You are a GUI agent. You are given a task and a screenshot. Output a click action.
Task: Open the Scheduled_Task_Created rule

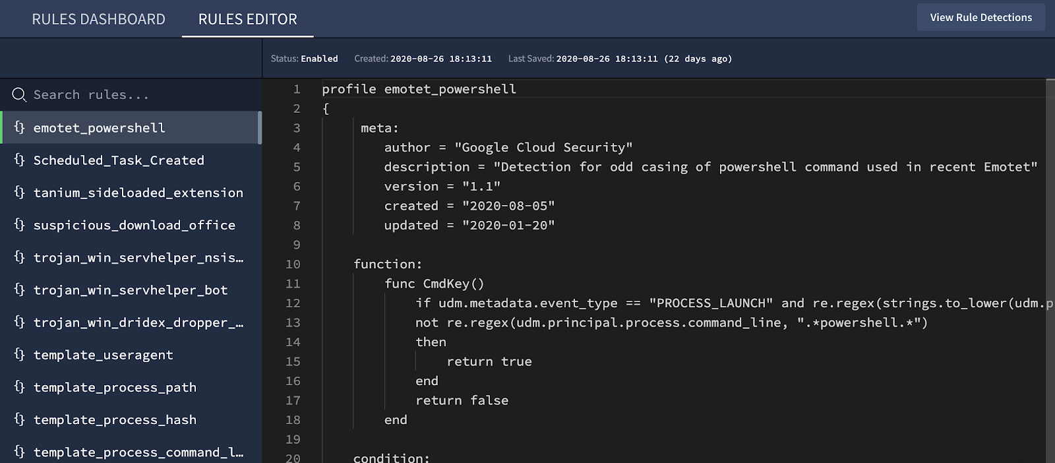(131, 160)
